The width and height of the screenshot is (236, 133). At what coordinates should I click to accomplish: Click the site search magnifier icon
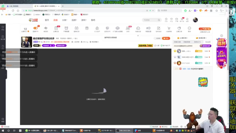(159, 20)
